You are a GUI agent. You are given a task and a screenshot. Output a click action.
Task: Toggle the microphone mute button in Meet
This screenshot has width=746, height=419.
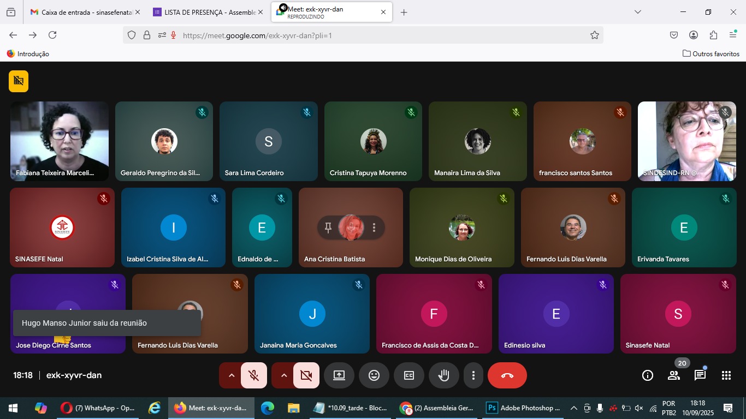coord(254,375)
